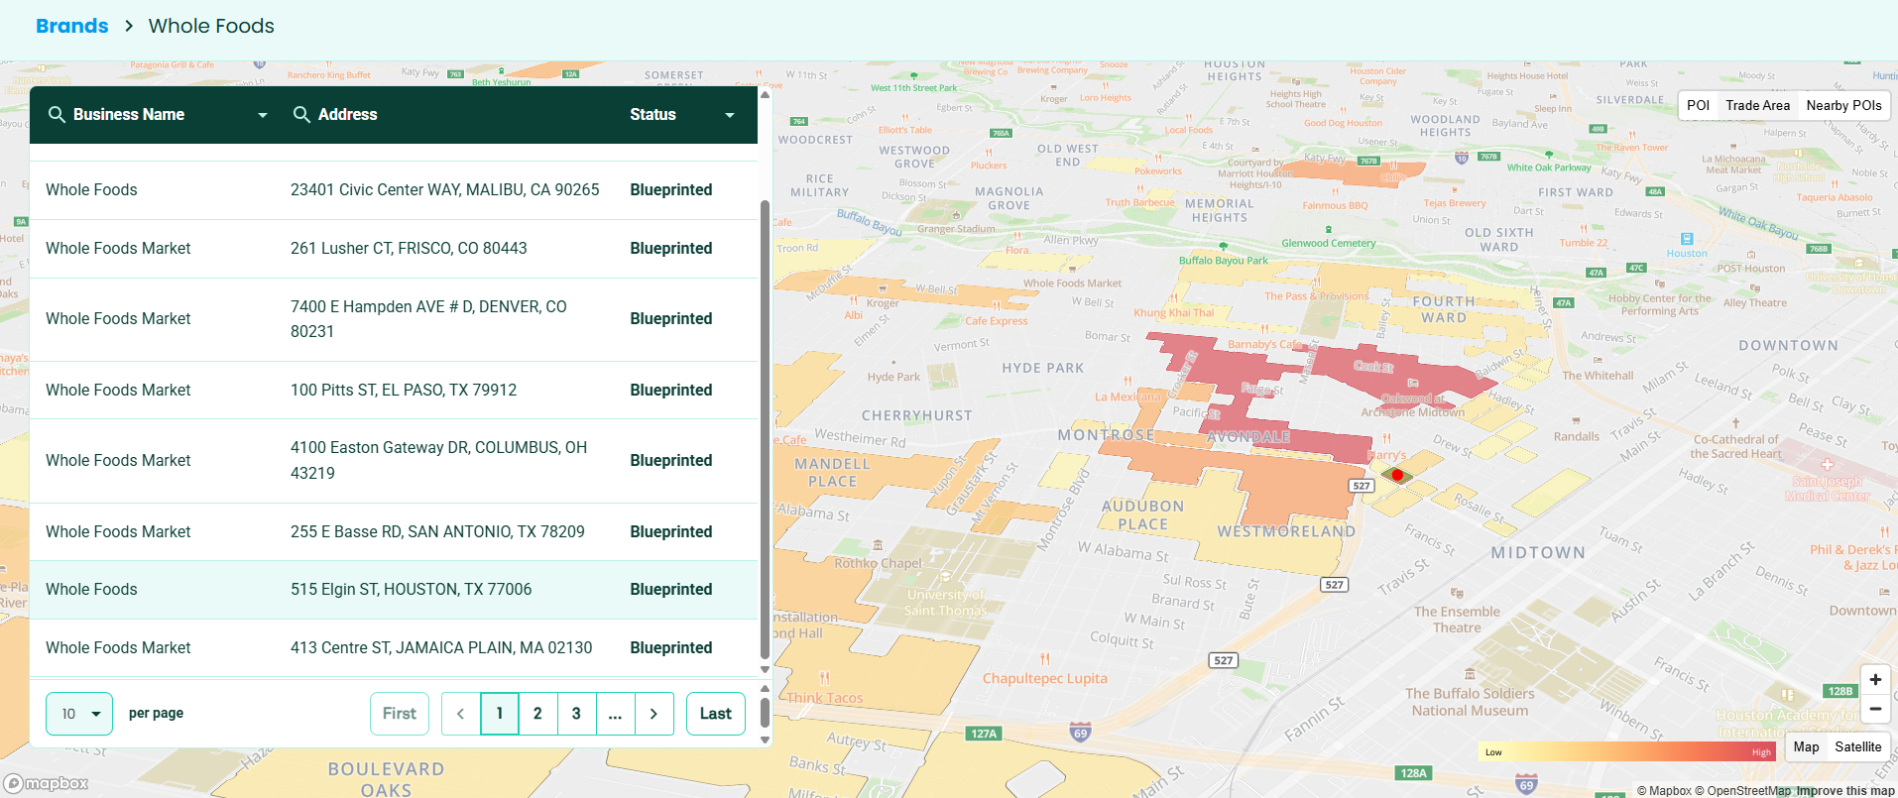
Task: Click the Business Name search icon
Action: coord(57,115)
